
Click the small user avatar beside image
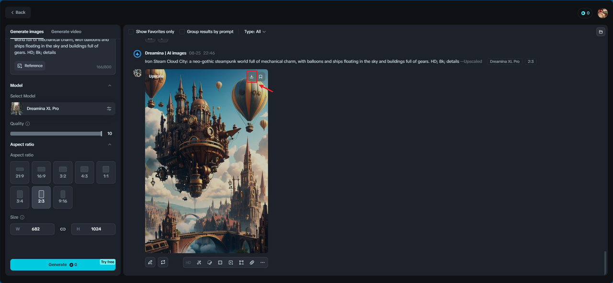pos(137,73)
